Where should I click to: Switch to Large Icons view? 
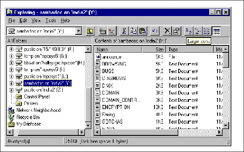189,31
